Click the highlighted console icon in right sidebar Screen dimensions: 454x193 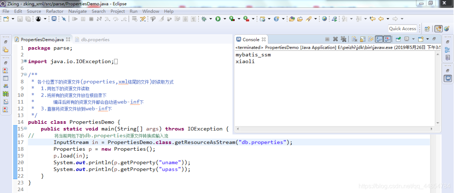(x=448, y=78)
